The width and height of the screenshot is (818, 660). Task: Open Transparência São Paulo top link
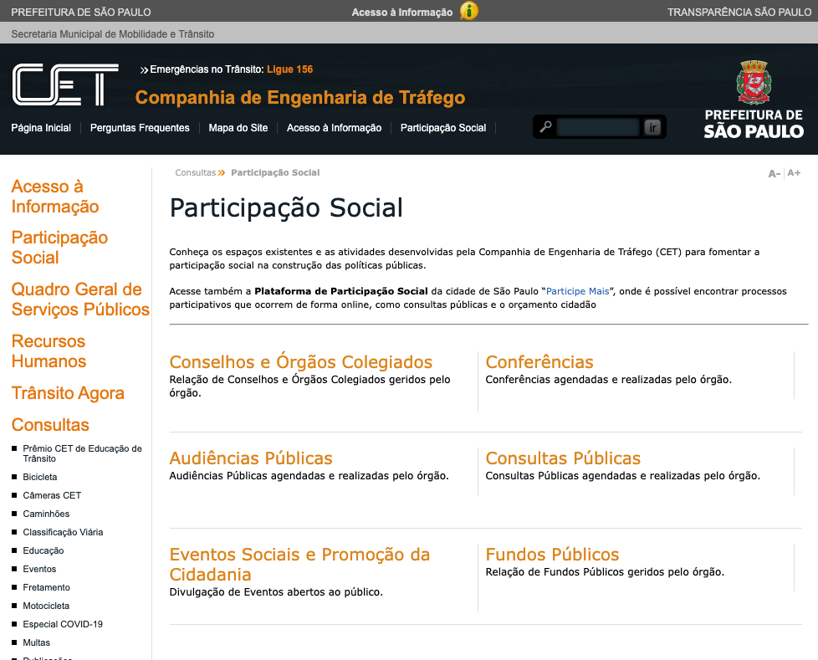[739, 12]
